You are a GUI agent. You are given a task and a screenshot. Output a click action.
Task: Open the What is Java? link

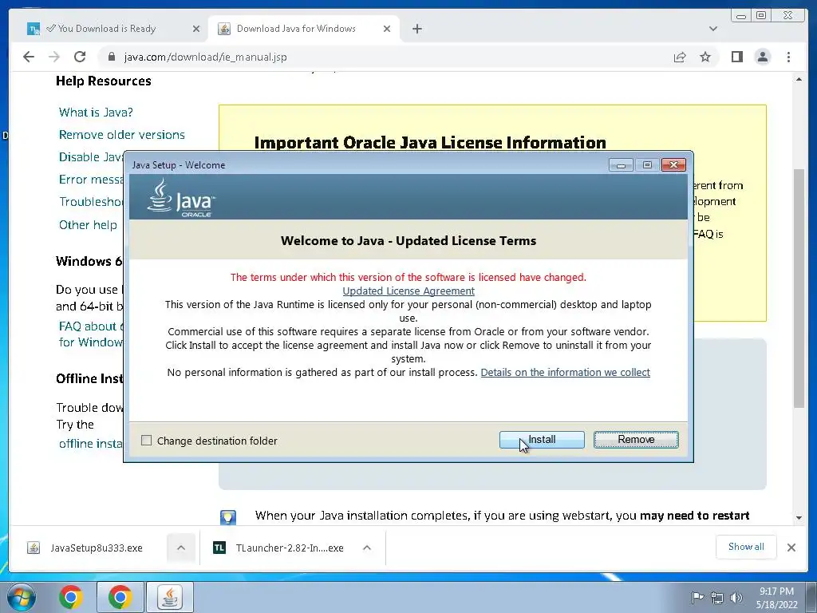[96, 112]
